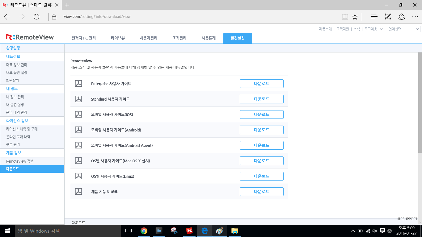The width and height of the screenshot is (422, 237).
Task: Open the Edge taskbar icon
Action: click(x=204, y=231)
